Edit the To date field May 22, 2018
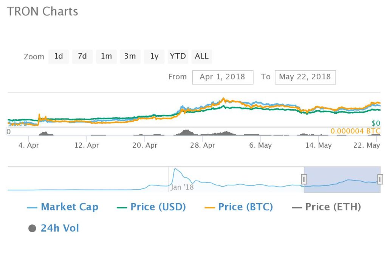 pyautogui.click(x=305, y=77)
